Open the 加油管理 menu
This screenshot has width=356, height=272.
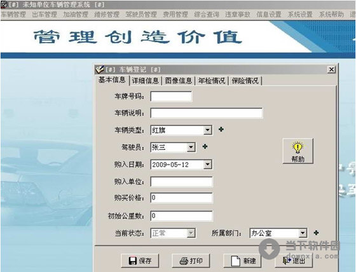tap(76, 15)
